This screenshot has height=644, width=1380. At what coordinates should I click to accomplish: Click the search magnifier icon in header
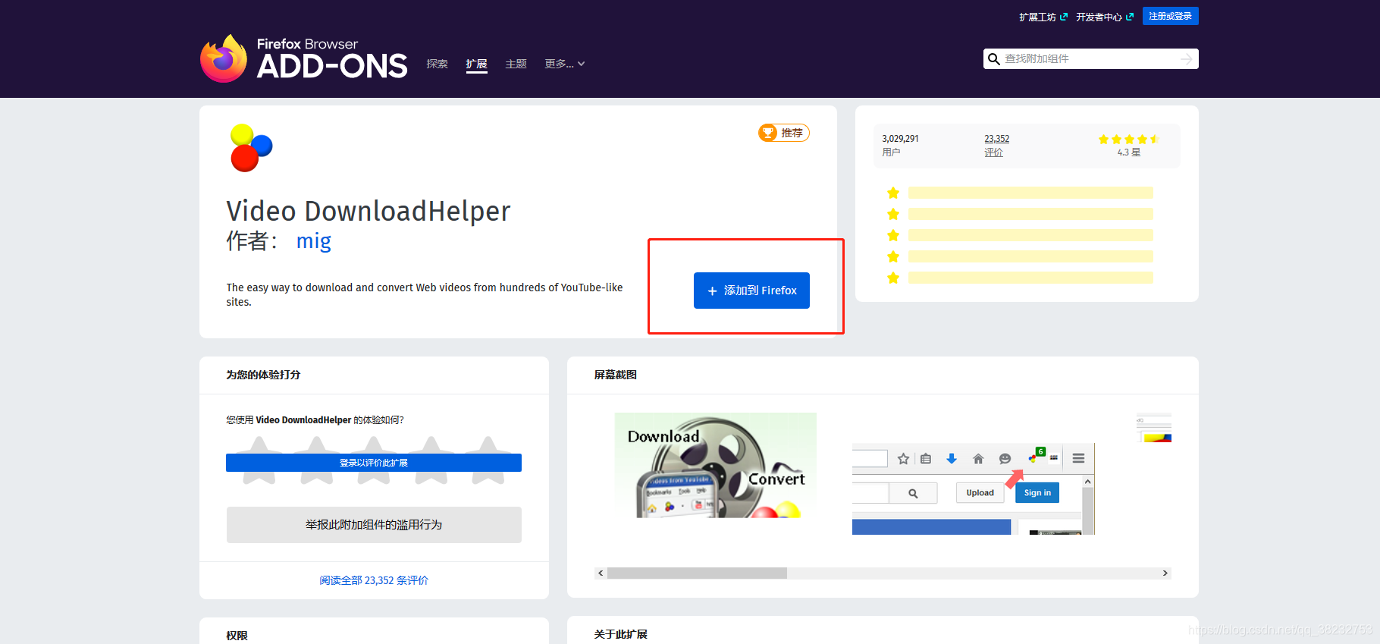(993, 59)
